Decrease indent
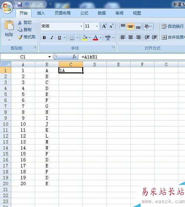 click(147, 37)
